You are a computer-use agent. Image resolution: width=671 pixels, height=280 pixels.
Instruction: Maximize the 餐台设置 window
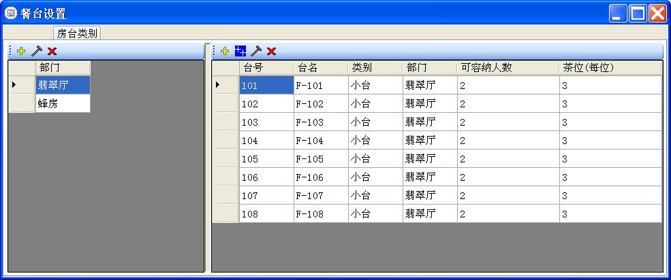[638, 14]
